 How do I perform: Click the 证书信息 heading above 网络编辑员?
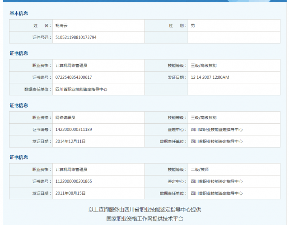coord(19,105)
